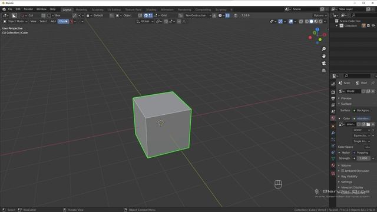Viewport: 377px width, 212px height.
Task: Open the Material properties tab
Action: tap(333, 165)
